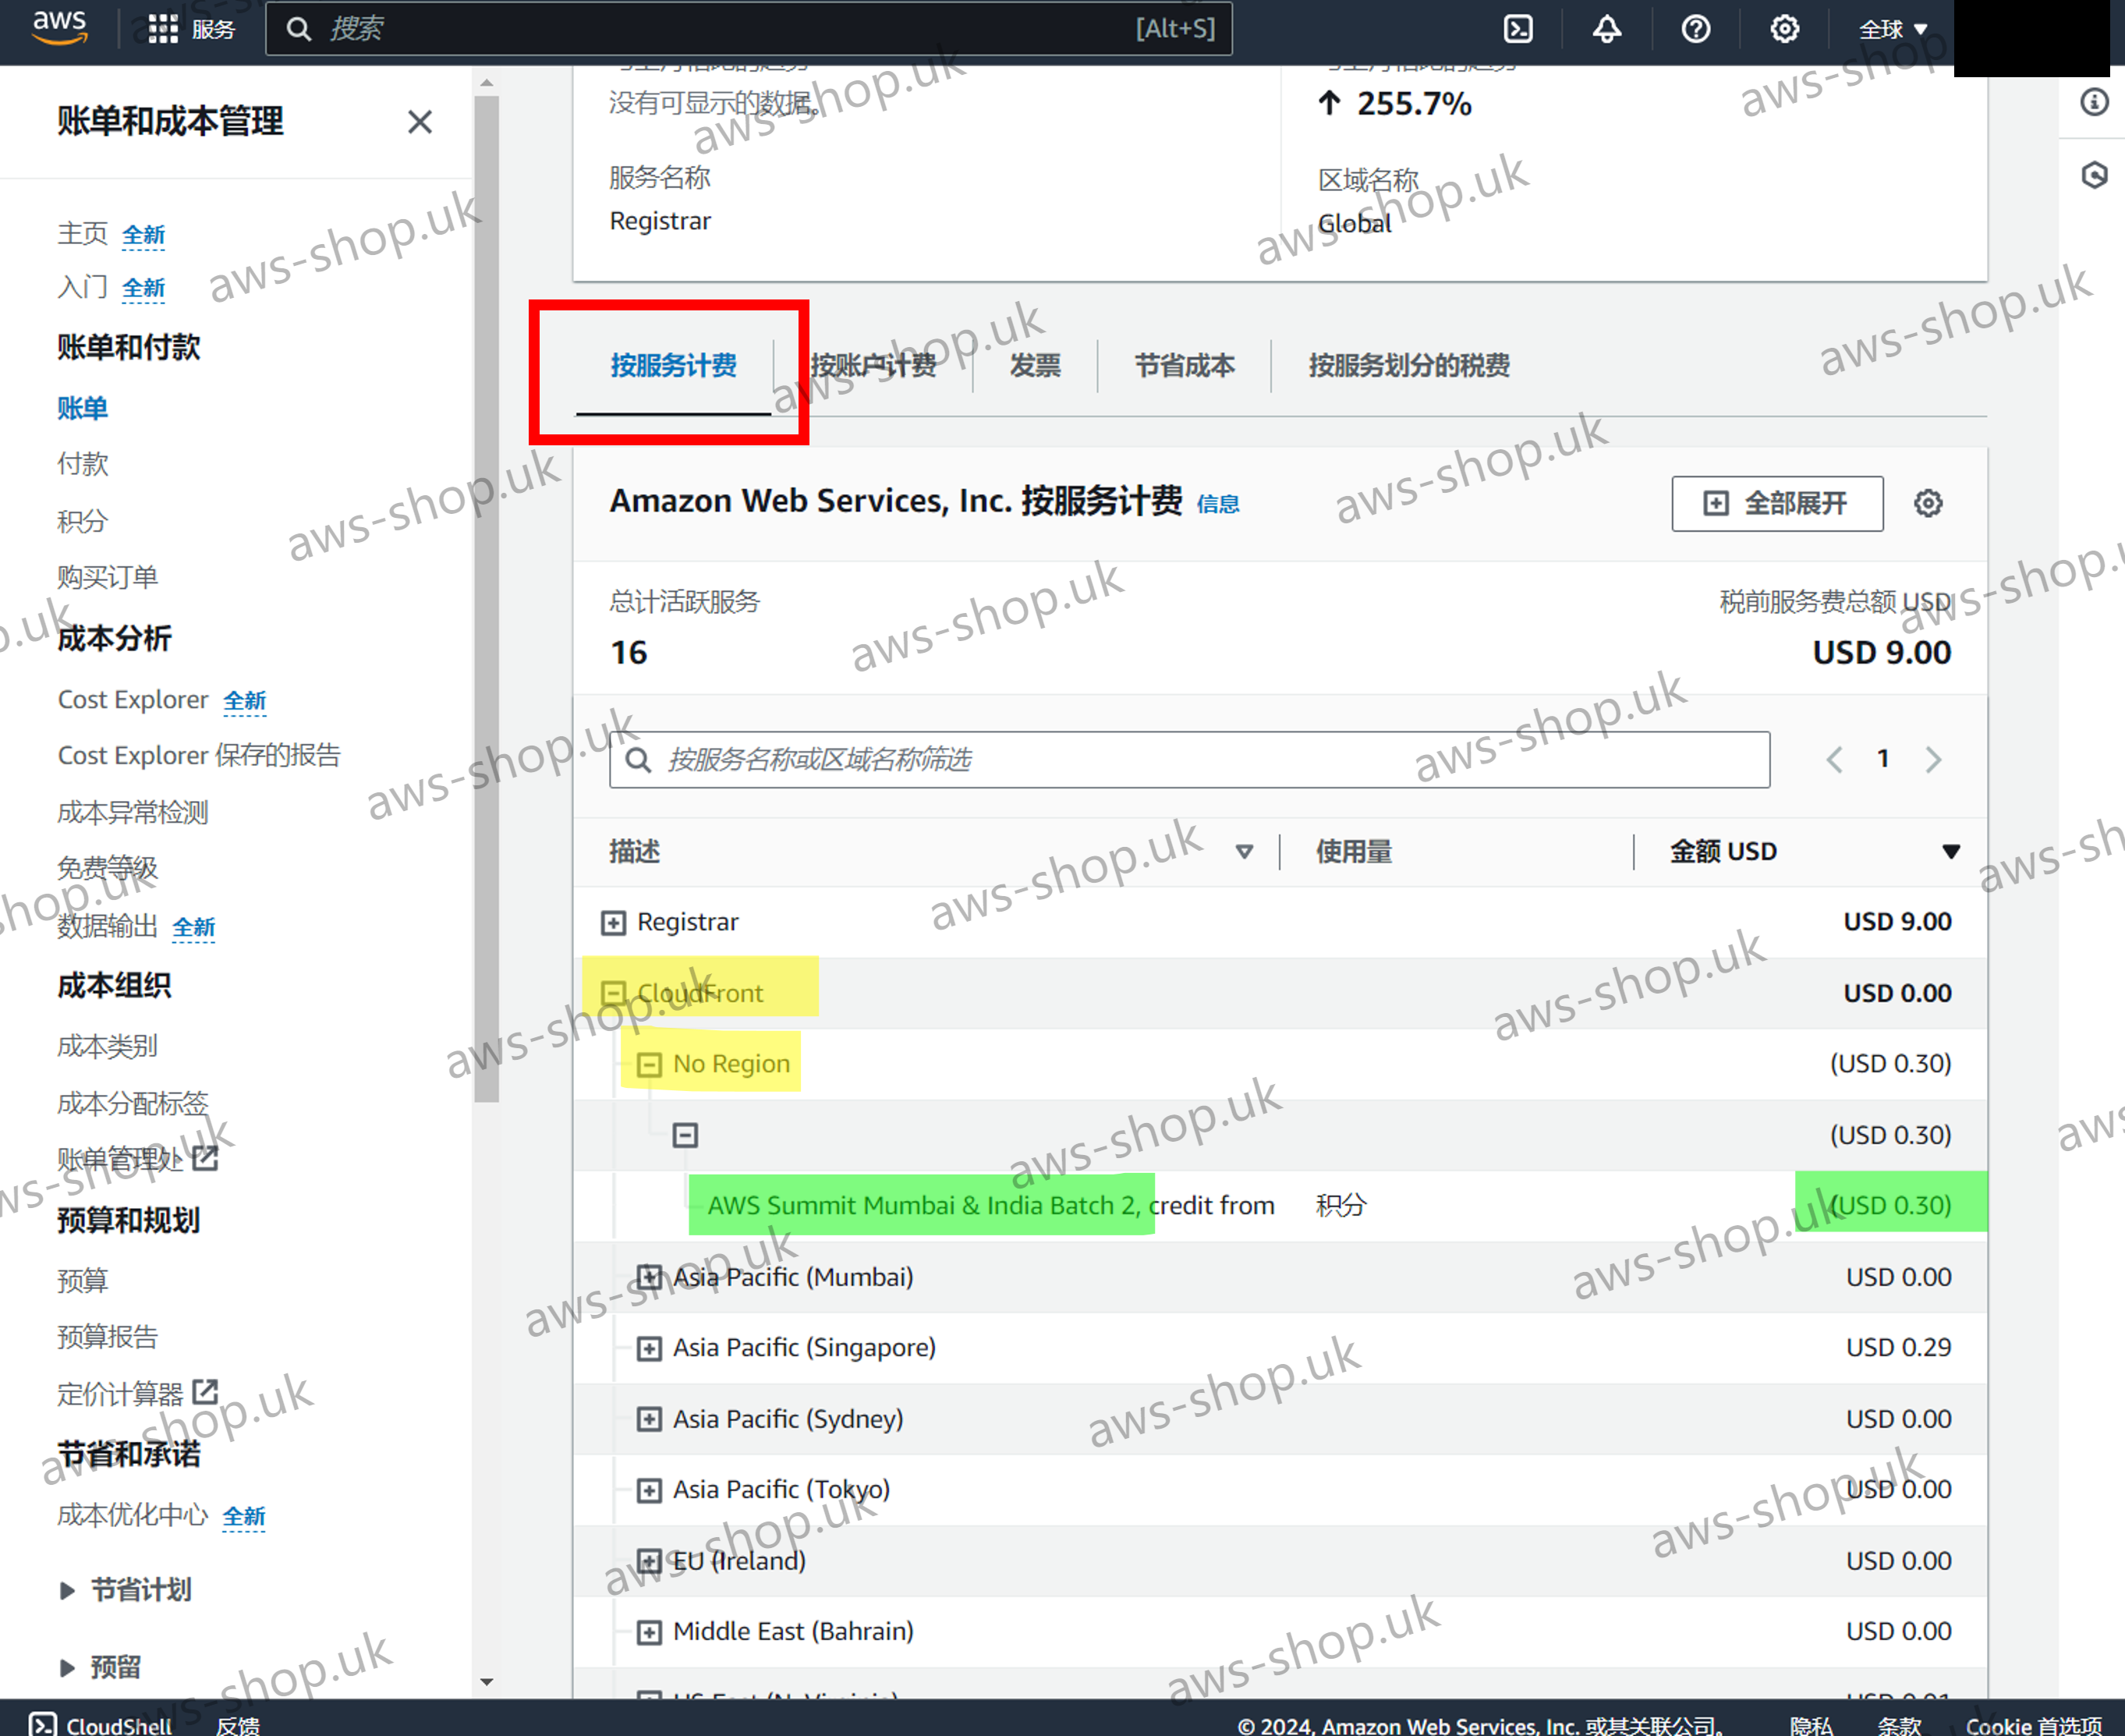2125x1736 pixels.
Task: Open CloudShell icon in top navigation bar
Action: tap(1517, 29)
